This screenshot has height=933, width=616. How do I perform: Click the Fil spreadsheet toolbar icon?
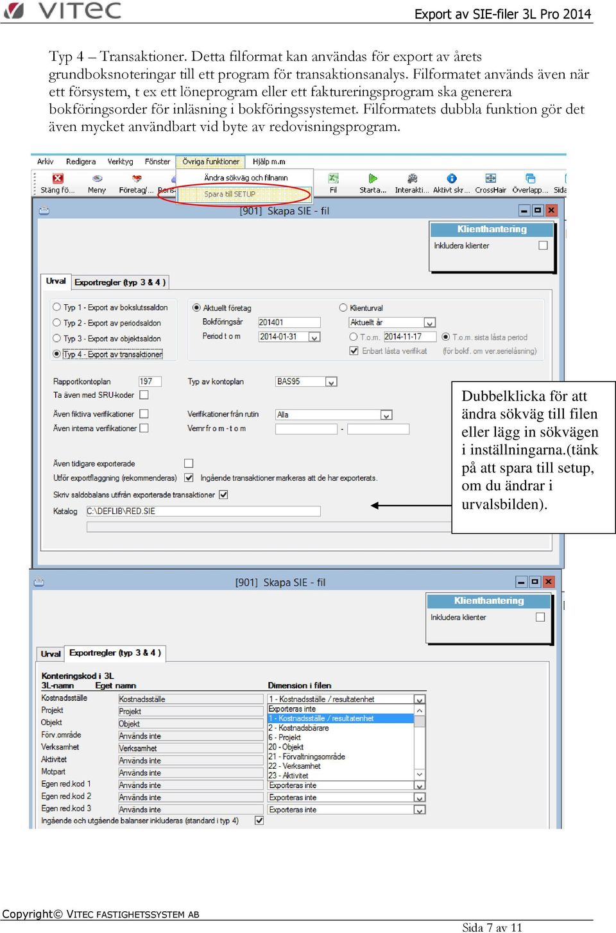click(334, 178)
